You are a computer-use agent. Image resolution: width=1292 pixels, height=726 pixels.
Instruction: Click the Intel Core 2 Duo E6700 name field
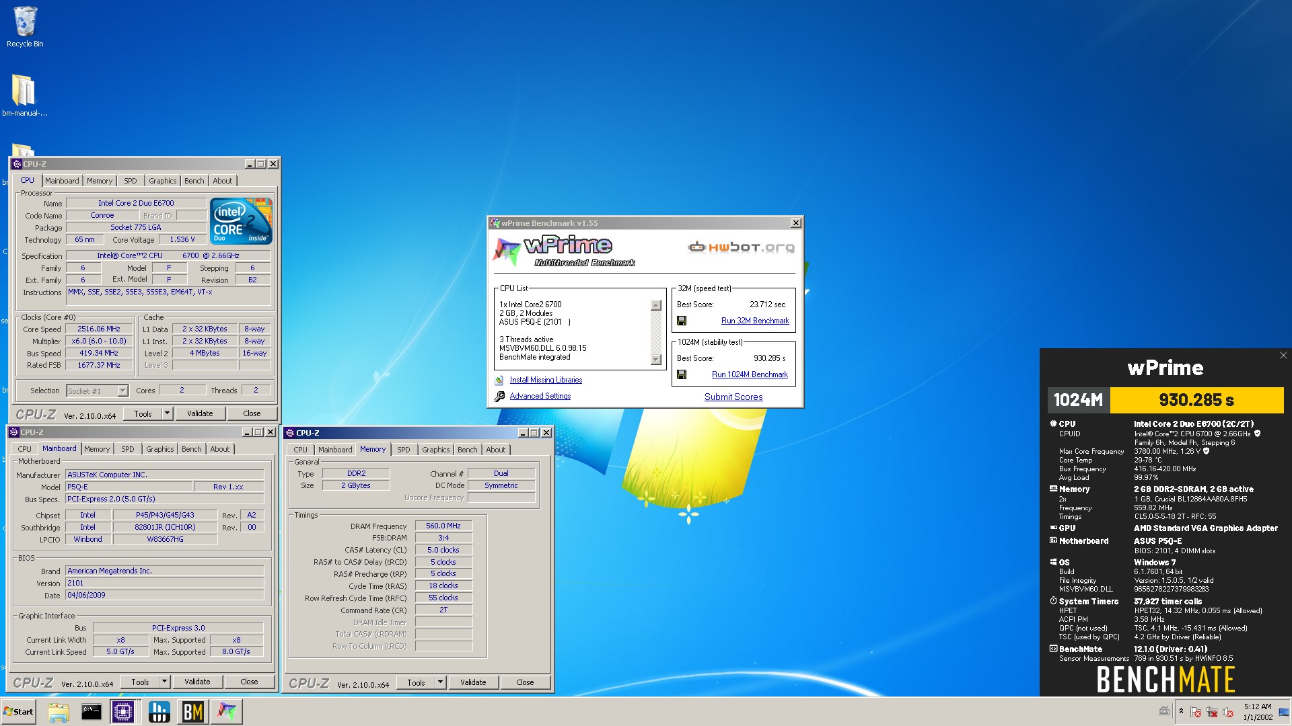[136, 204]
